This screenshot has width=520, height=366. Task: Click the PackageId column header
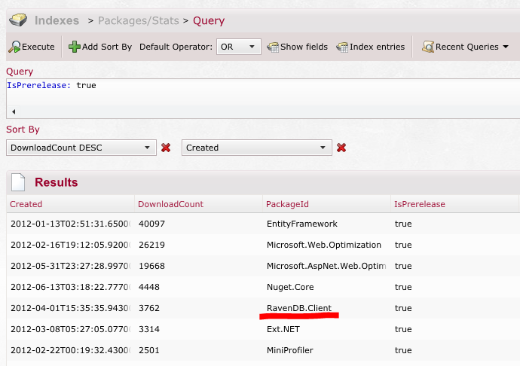coord(287,204)
